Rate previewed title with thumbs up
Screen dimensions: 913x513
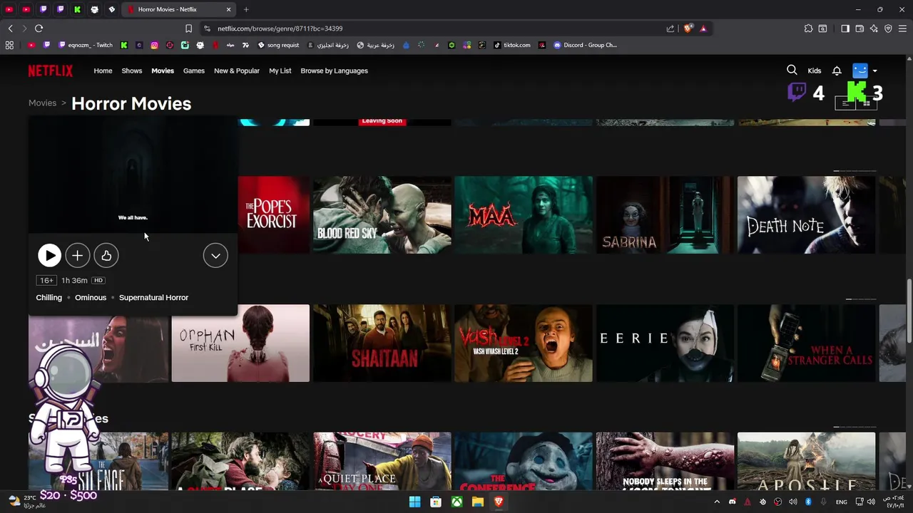106,255
